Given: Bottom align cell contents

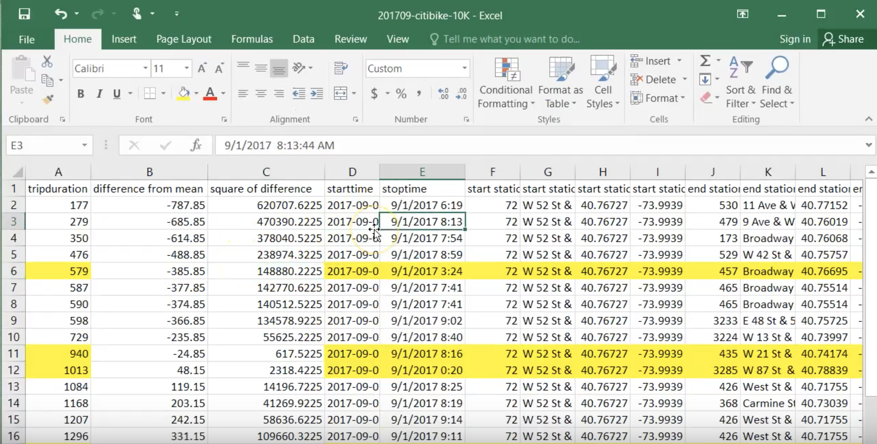Looking at the screenshot, I should point(279,68).
